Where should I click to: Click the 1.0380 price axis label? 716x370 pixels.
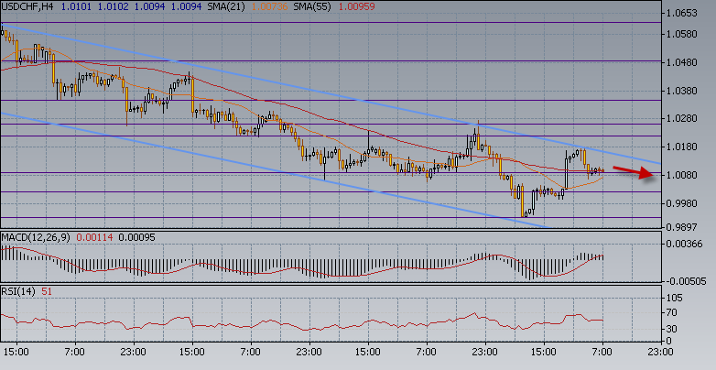pyautogui.click(x=682, y=91)
